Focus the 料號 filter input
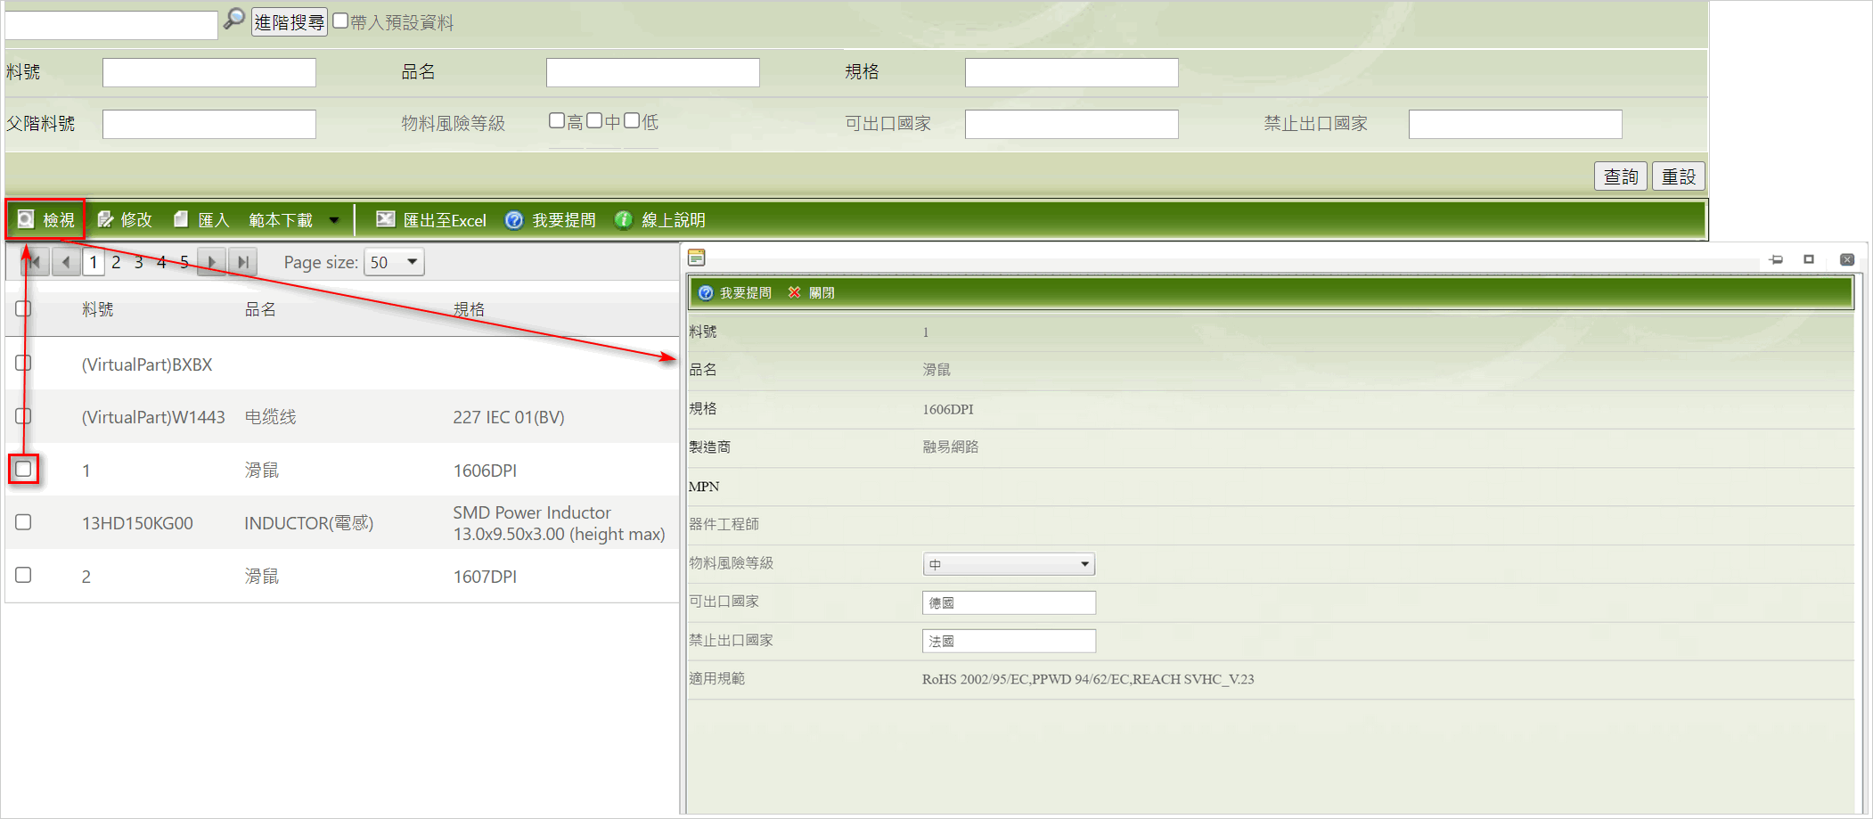 point(209,72)
